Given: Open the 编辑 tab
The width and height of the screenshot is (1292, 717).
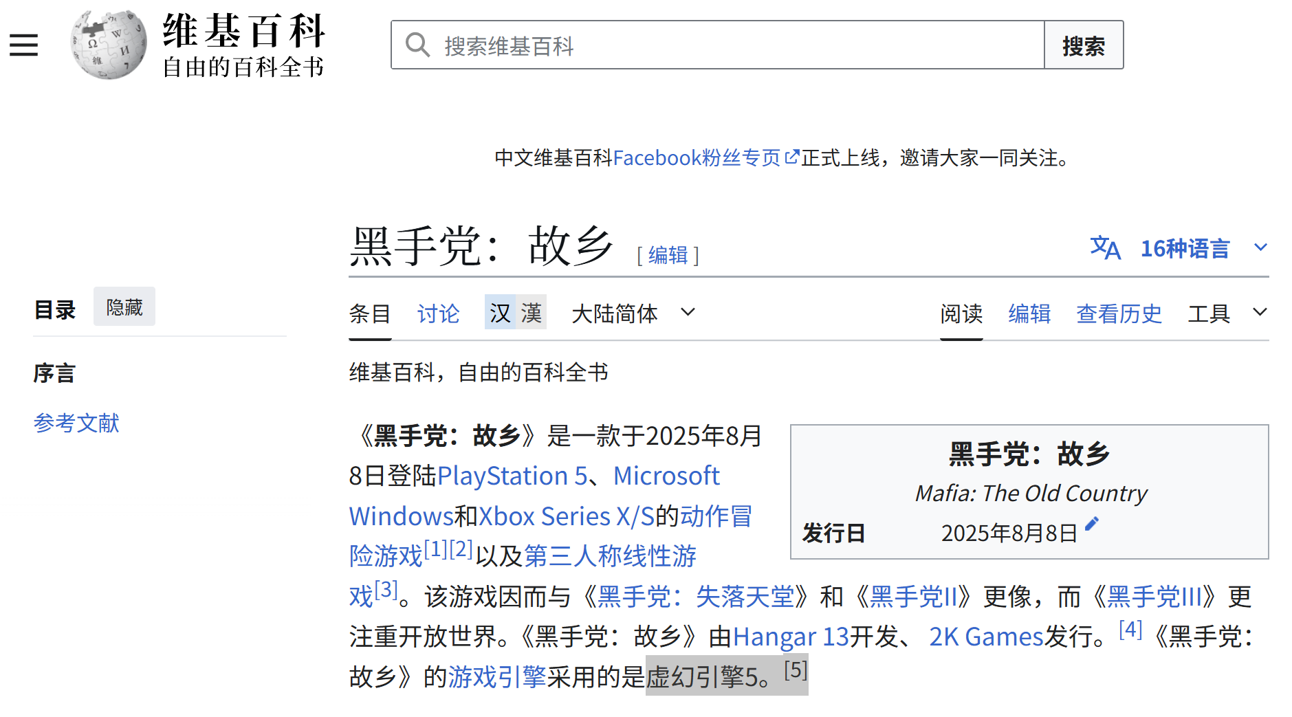Looking at the screenshot, I should tap(1029, 314).
